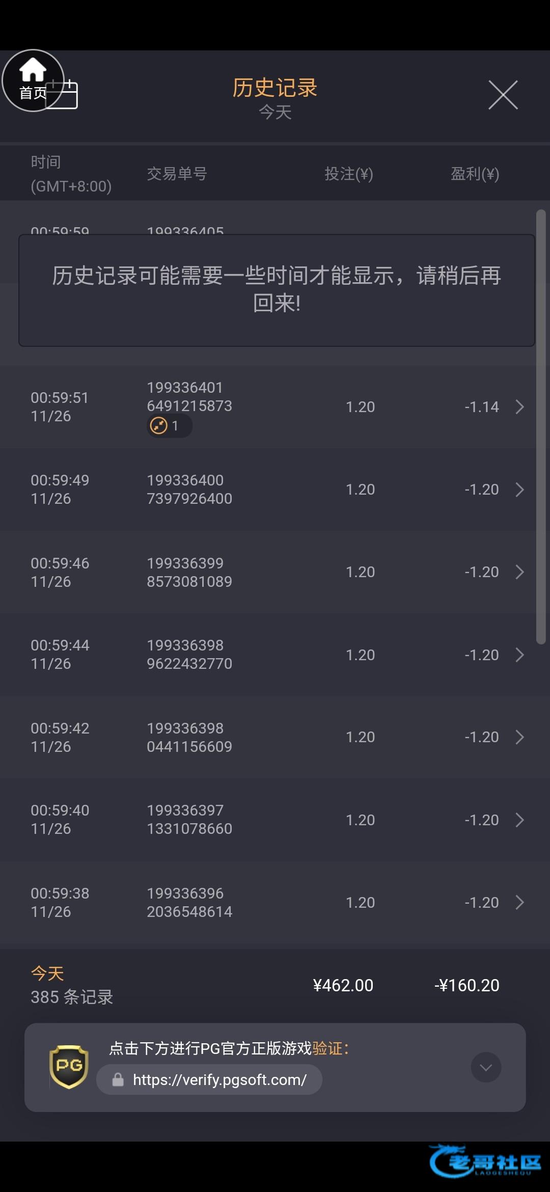Expand details for the 00:59:46 record

pos(519,572)
